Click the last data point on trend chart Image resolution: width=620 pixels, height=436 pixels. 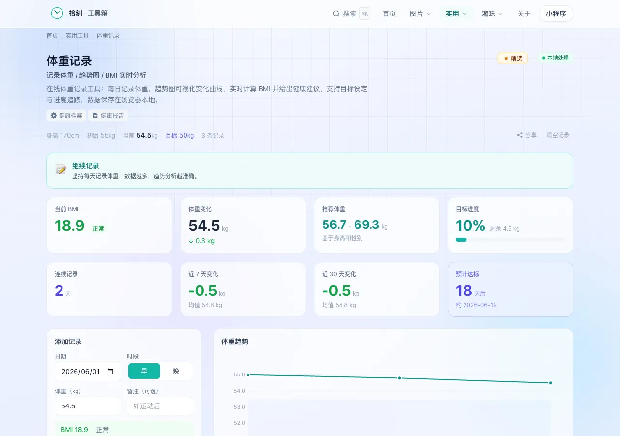[551, 383]
